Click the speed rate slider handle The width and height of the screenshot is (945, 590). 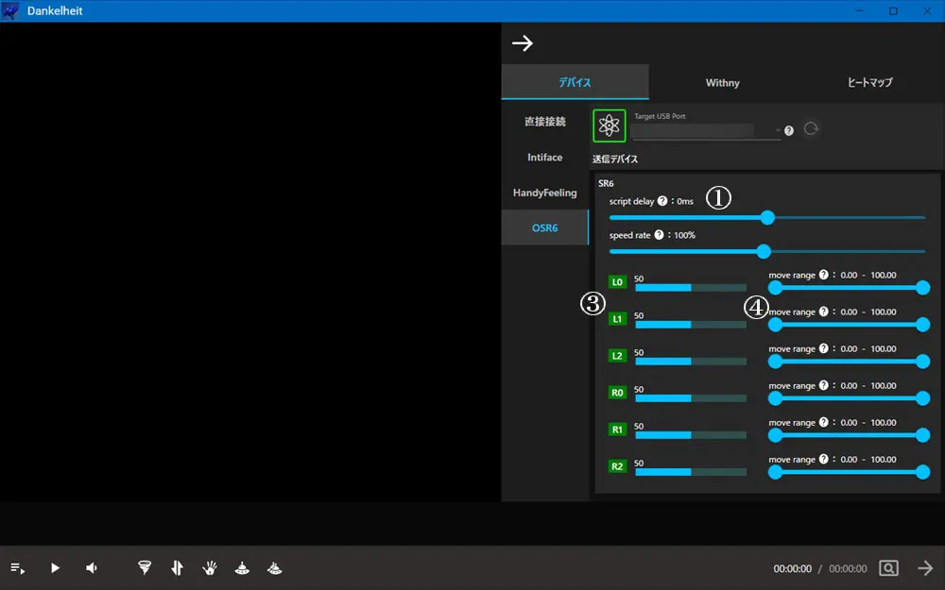pyautogui.click(x=764, y=251)
